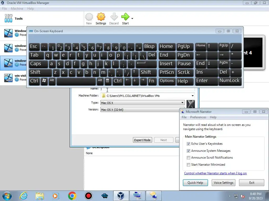This screenshot has height=201, width=269.
Task: Click the menu key on On-Screen Keyboard
Action: click(107, 81)
